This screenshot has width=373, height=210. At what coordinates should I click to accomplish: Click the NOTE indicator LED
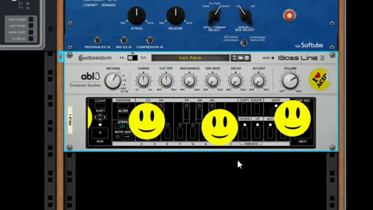coord(273,58)
